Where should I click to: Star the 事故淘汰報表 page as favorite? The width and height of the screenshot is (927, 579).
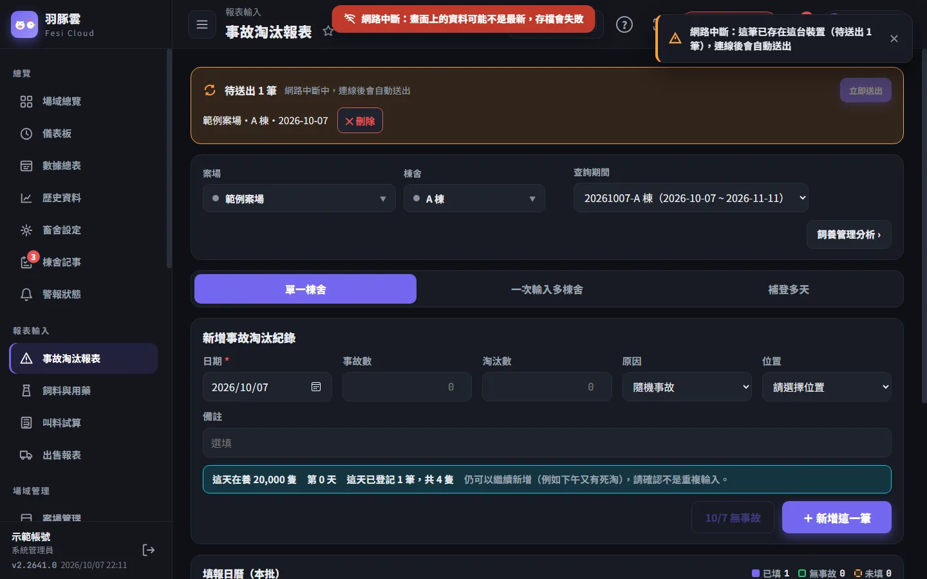(x=328, y=31)
